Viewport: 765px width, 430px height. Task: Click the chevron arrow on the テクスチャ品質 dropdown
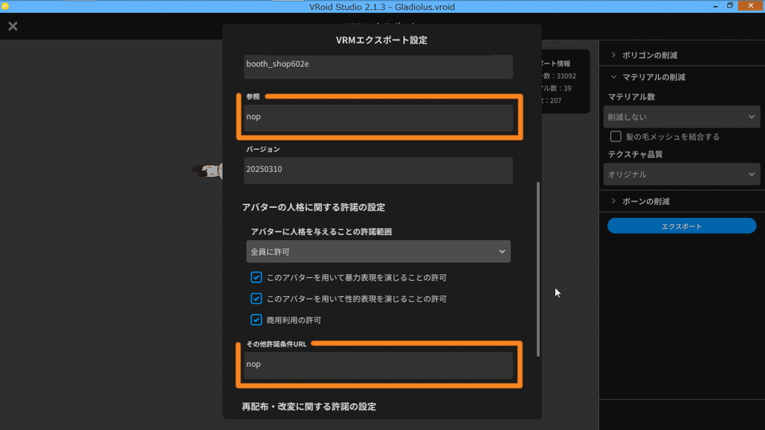(x=751, y=174)
